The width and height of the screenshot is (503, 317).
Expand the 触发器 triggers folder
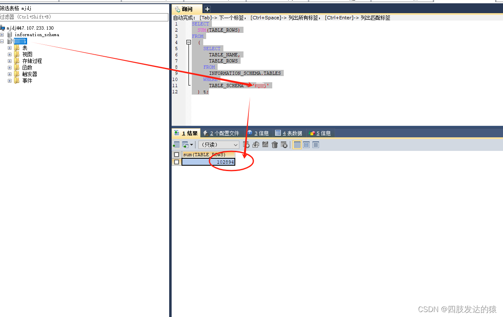click(x=9, y=74)
